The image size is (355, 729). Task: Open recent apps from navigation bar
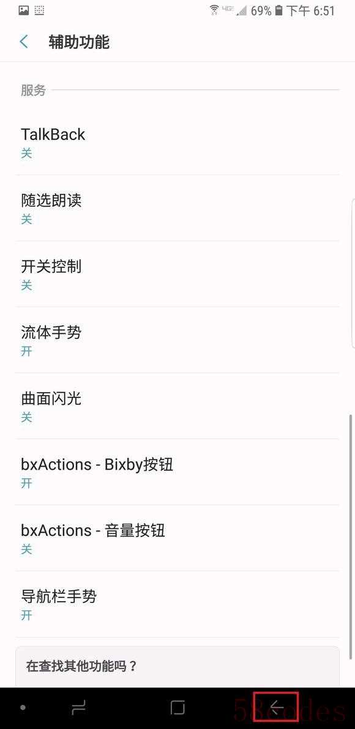pos(78,708)
